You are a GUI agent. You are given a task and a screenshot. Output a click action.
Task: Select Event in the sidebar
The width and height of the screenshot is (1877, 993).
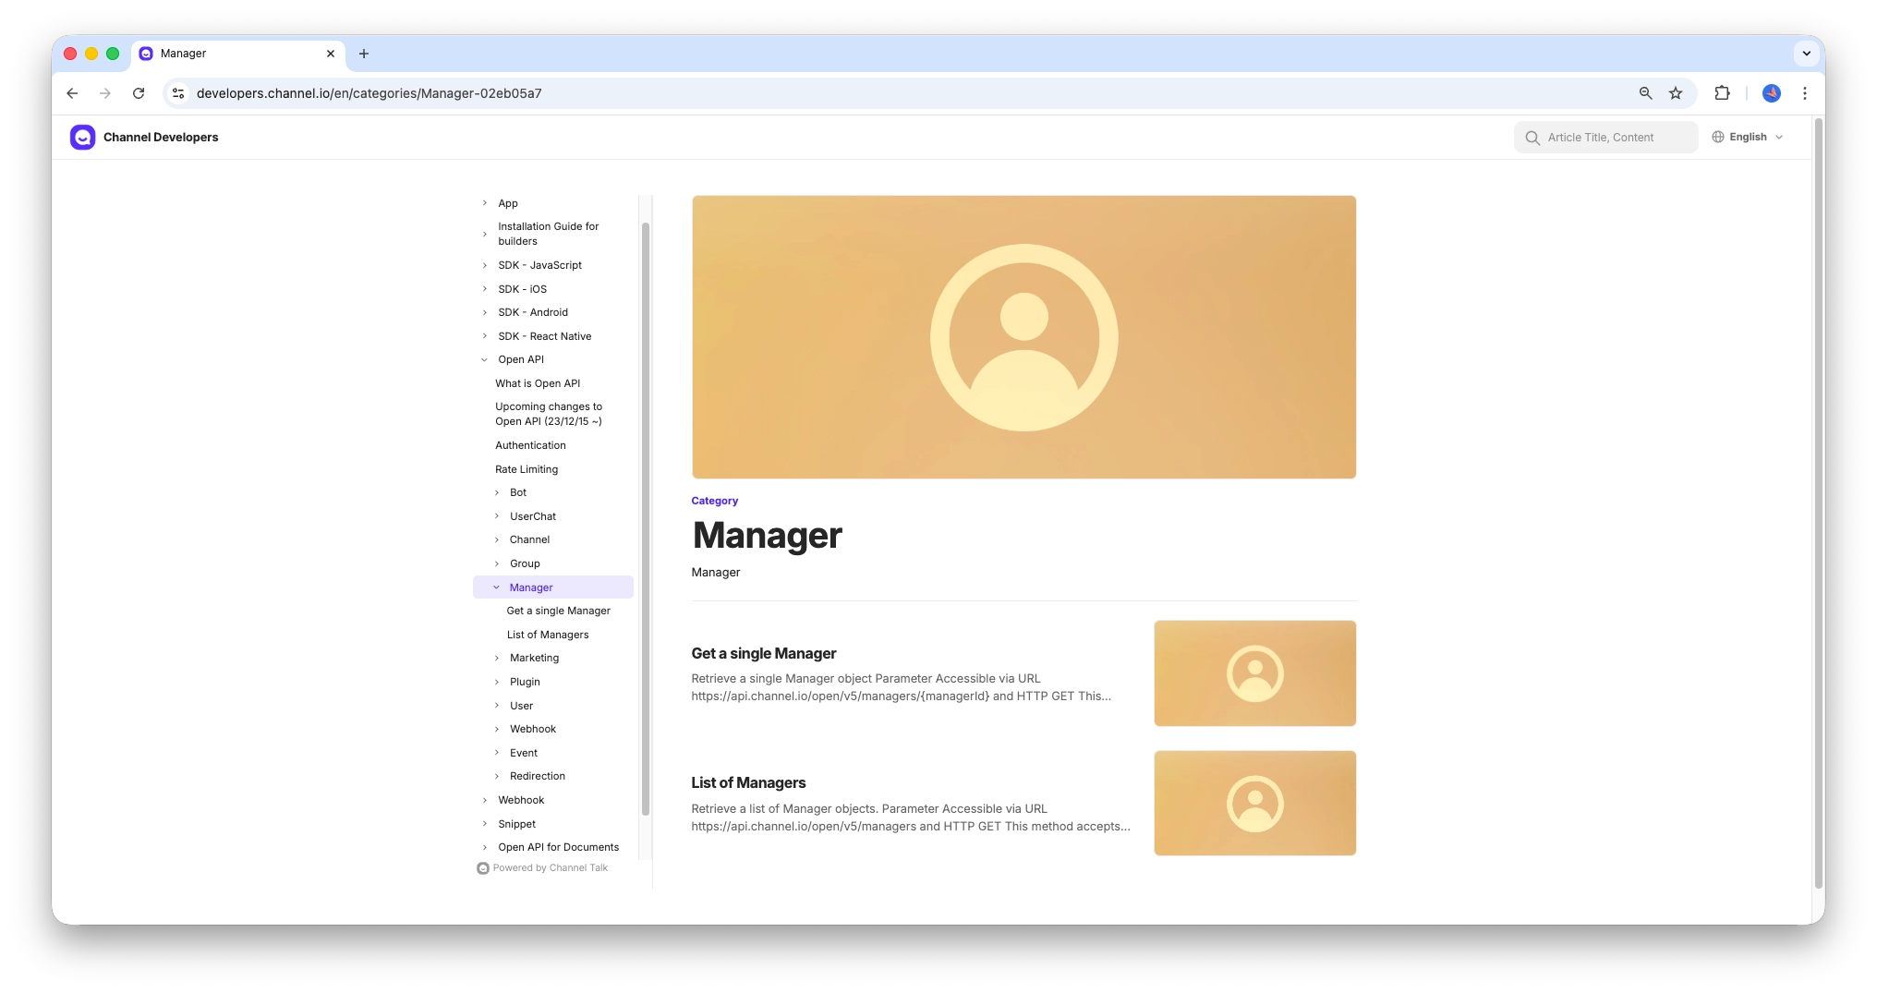coord(524,753)
